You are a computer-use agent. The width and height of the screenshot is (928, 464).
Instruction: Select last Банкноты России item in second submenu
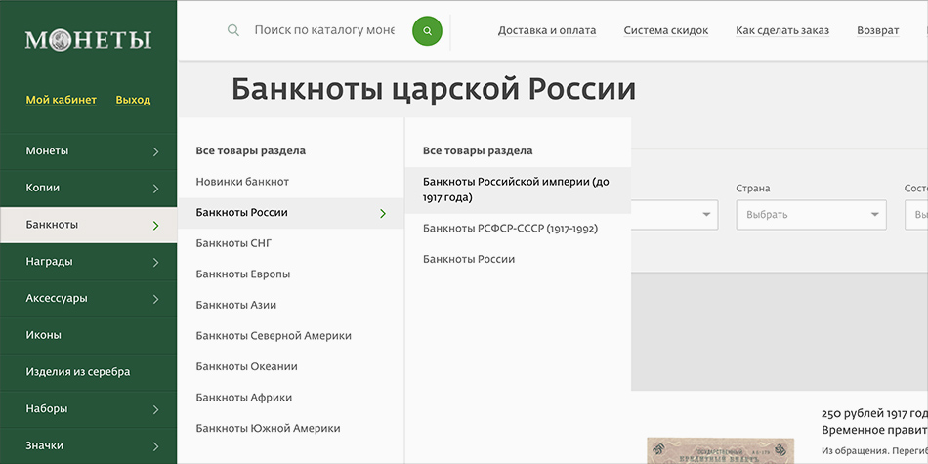pos(469,259)
